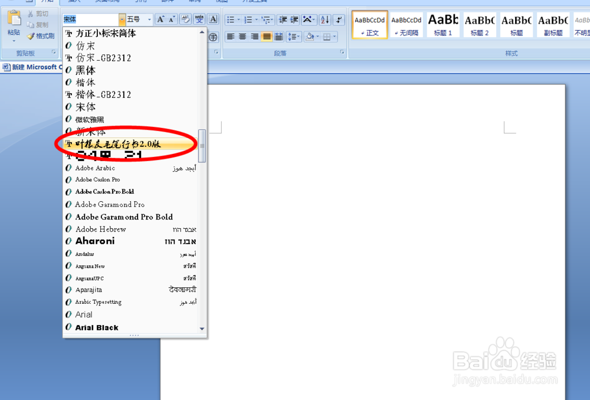Click the Cut (剪切) scissors button
The image size is (590, 400).
coord(38,14)
